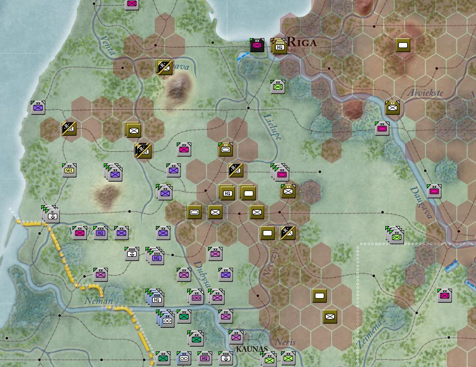Select the pink infantry division sitting on Kaunas
This screenshot has height=367, width=476.
coord(236,337)
